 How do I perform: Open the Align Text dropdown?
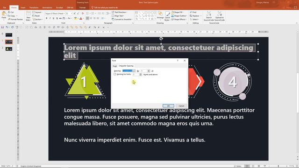(118, 16)
